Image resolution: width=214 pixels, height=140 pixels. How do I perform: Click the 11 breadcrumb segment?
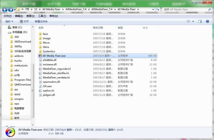(36, 9)
